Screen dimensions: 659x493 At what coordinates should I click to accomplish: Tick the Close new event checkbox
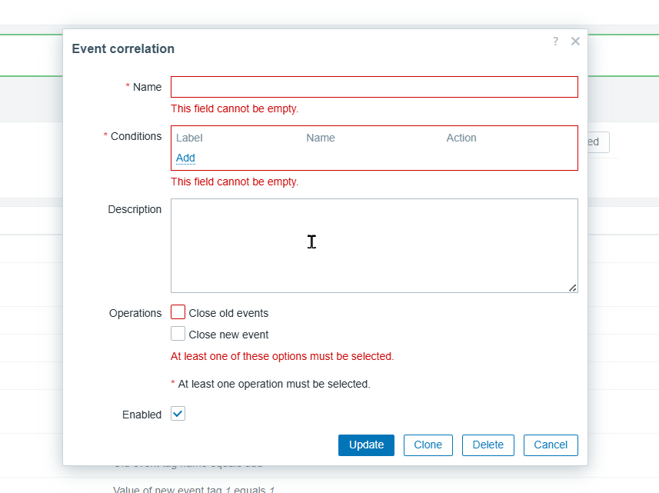click(x=178, y=334)
